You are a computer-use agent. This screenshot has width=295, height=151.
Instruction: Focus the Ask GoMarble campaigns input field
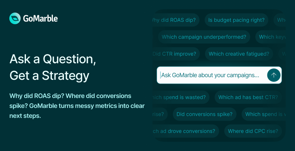tap(219, 75)
